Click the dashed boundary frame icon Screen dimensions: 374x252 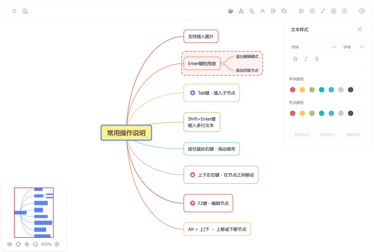coord(312,11)
